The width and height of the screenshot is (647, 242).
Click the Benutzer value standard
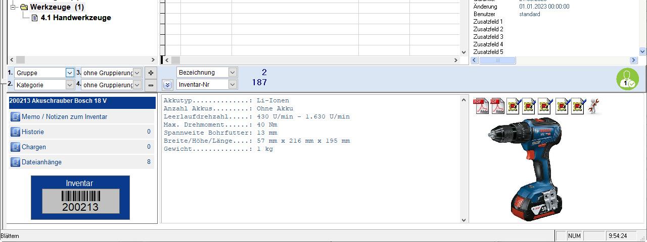click(529, 14)
